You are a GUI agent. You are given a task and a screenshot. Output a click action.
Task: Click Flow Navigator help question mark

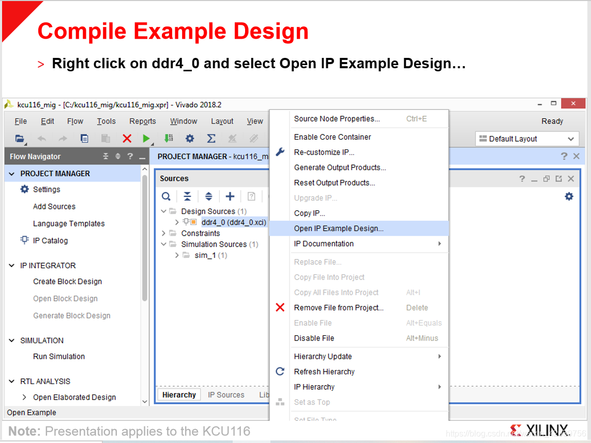click(x=130, y=156)
